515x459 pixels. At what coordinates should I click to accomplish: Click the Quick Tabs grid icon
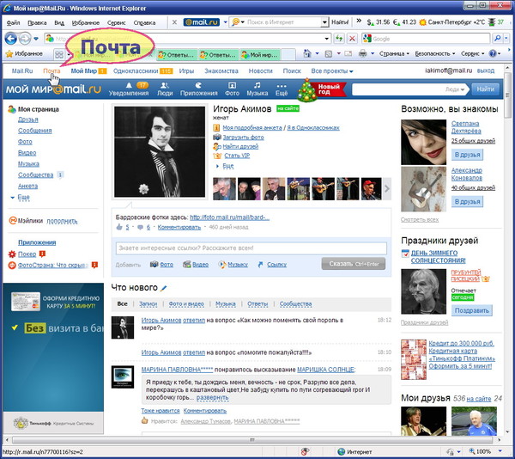click(x=59, y=54)
